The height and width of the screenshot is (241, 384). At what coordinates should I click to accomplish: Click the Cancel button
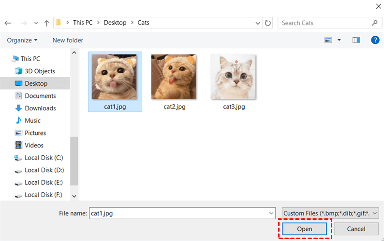(x=356, y=229)
